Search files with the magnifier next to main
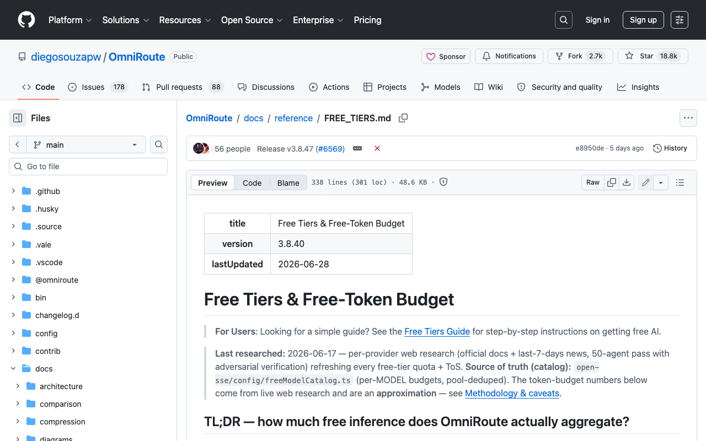 pos(159,144)
